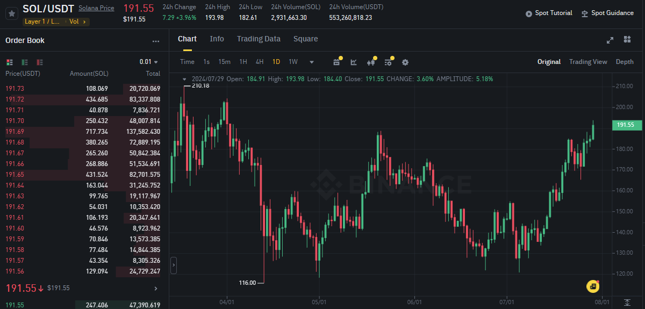Viewport: 645px width, 309px height.
Task: Open the Solana Price link
Action: point(96,9)
